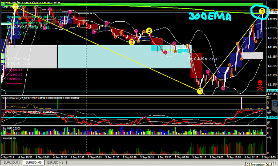The image size is (278, 166).
Task: Click the highlighted 1.31635 price label
Action: pyautogui.click(x=272, y=91)
